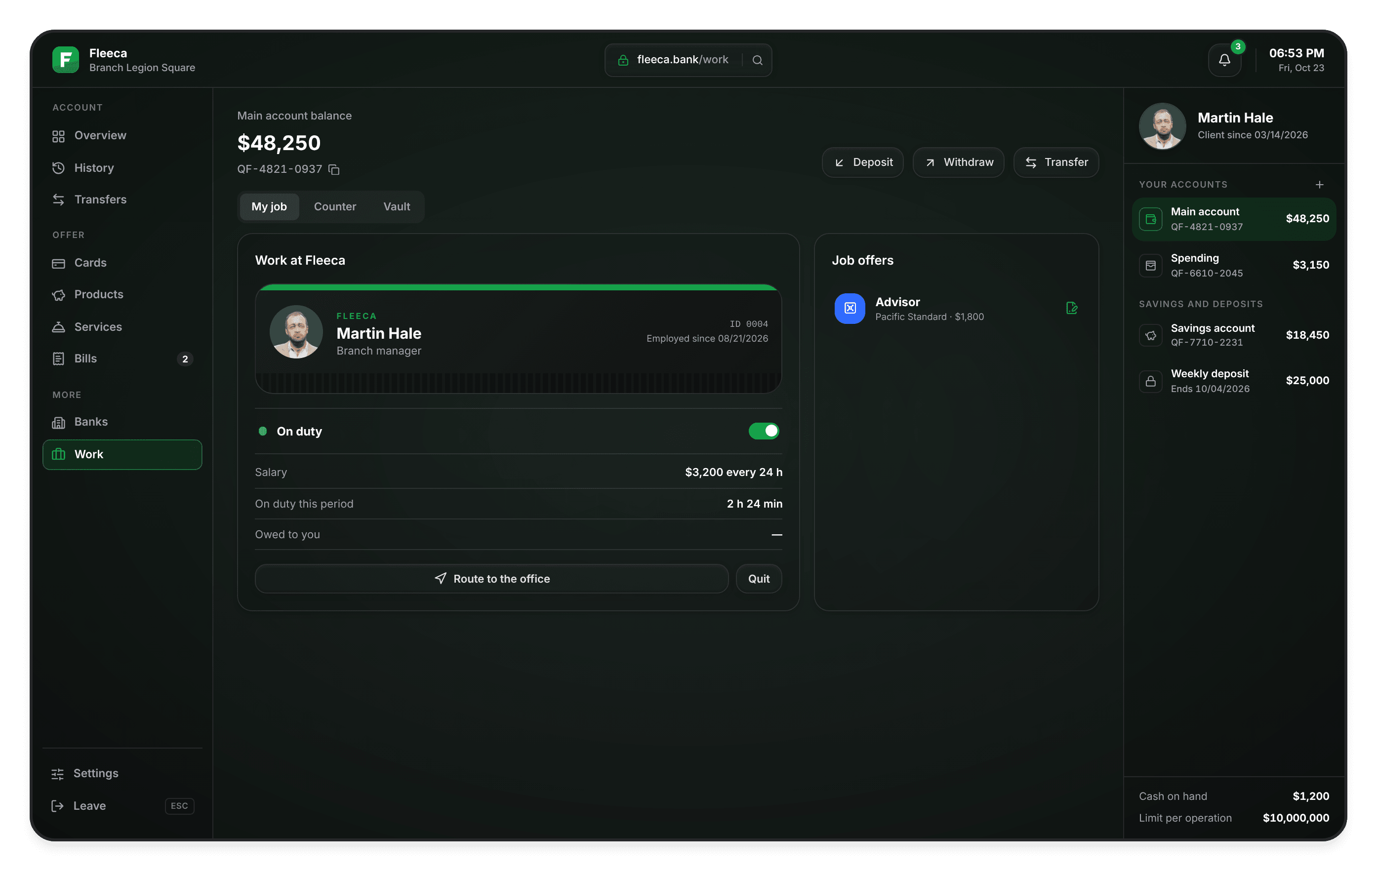Open the Advisor job offer sign icon
The height and width of the screenshot is (871, 1377).
tap(1072, 309)
